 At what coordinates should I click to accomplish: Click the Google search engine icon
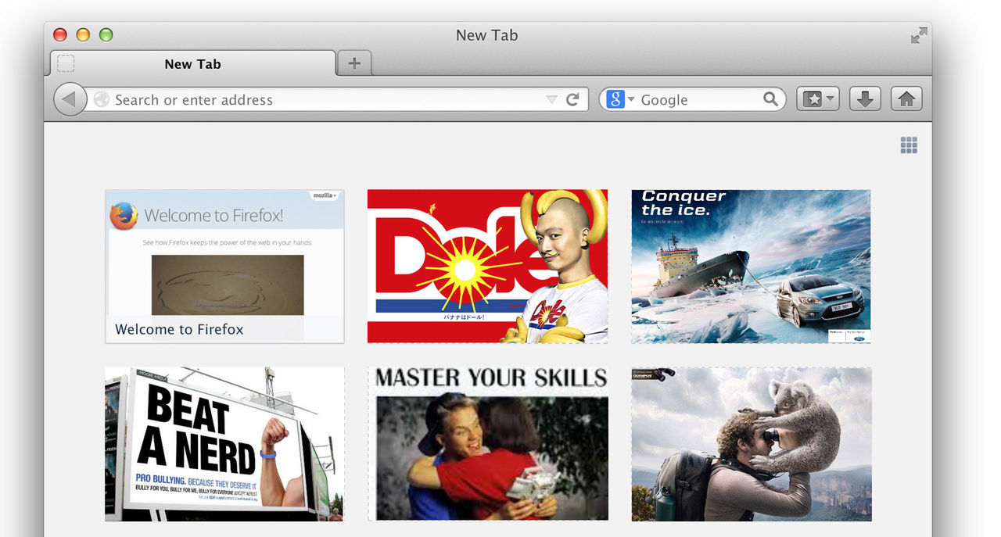click(615, 99)
